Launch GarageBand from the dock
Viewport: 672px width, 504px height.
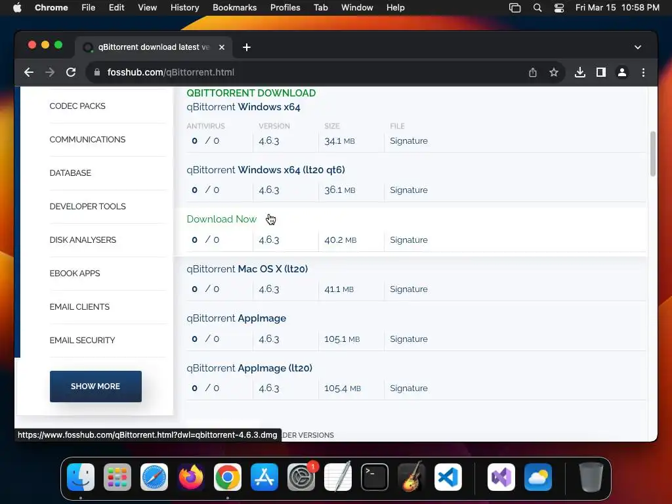coord(411,477)
